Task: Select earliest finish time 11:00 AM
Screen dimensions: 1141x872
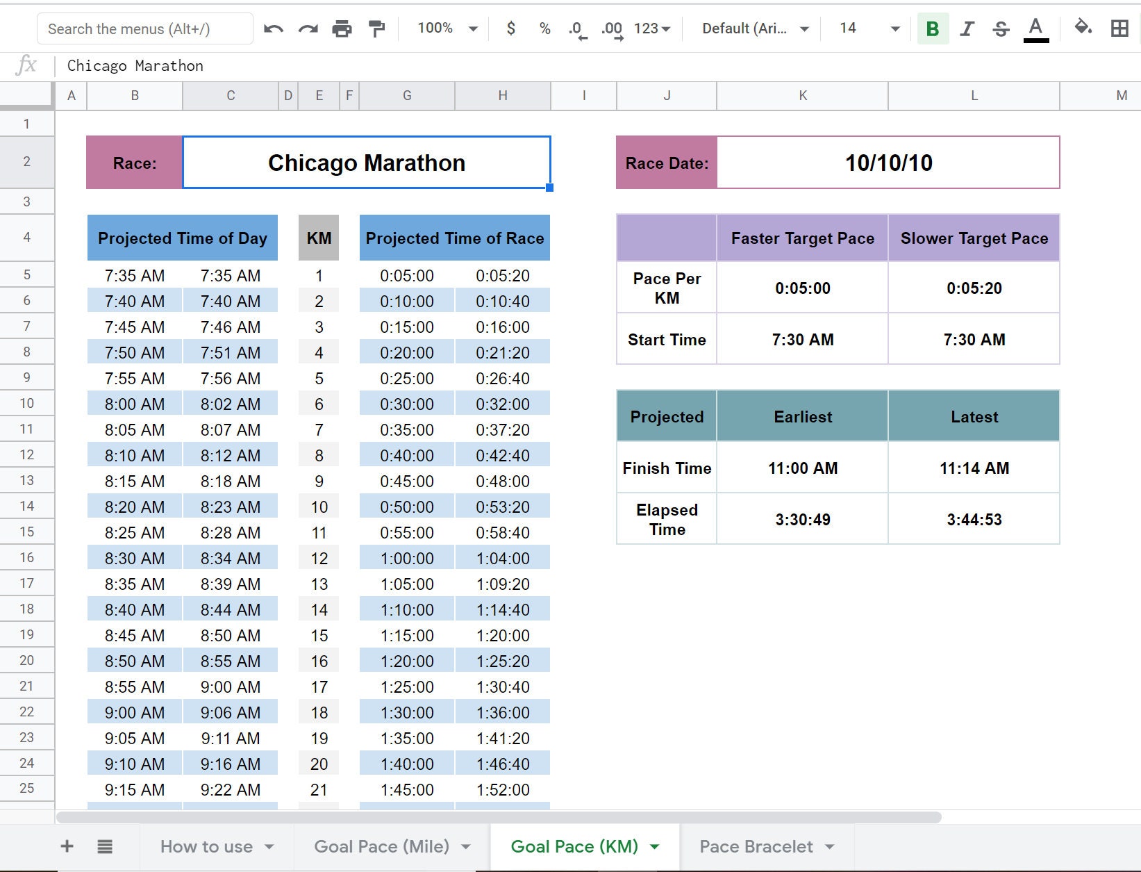Action: coord(802,468)
